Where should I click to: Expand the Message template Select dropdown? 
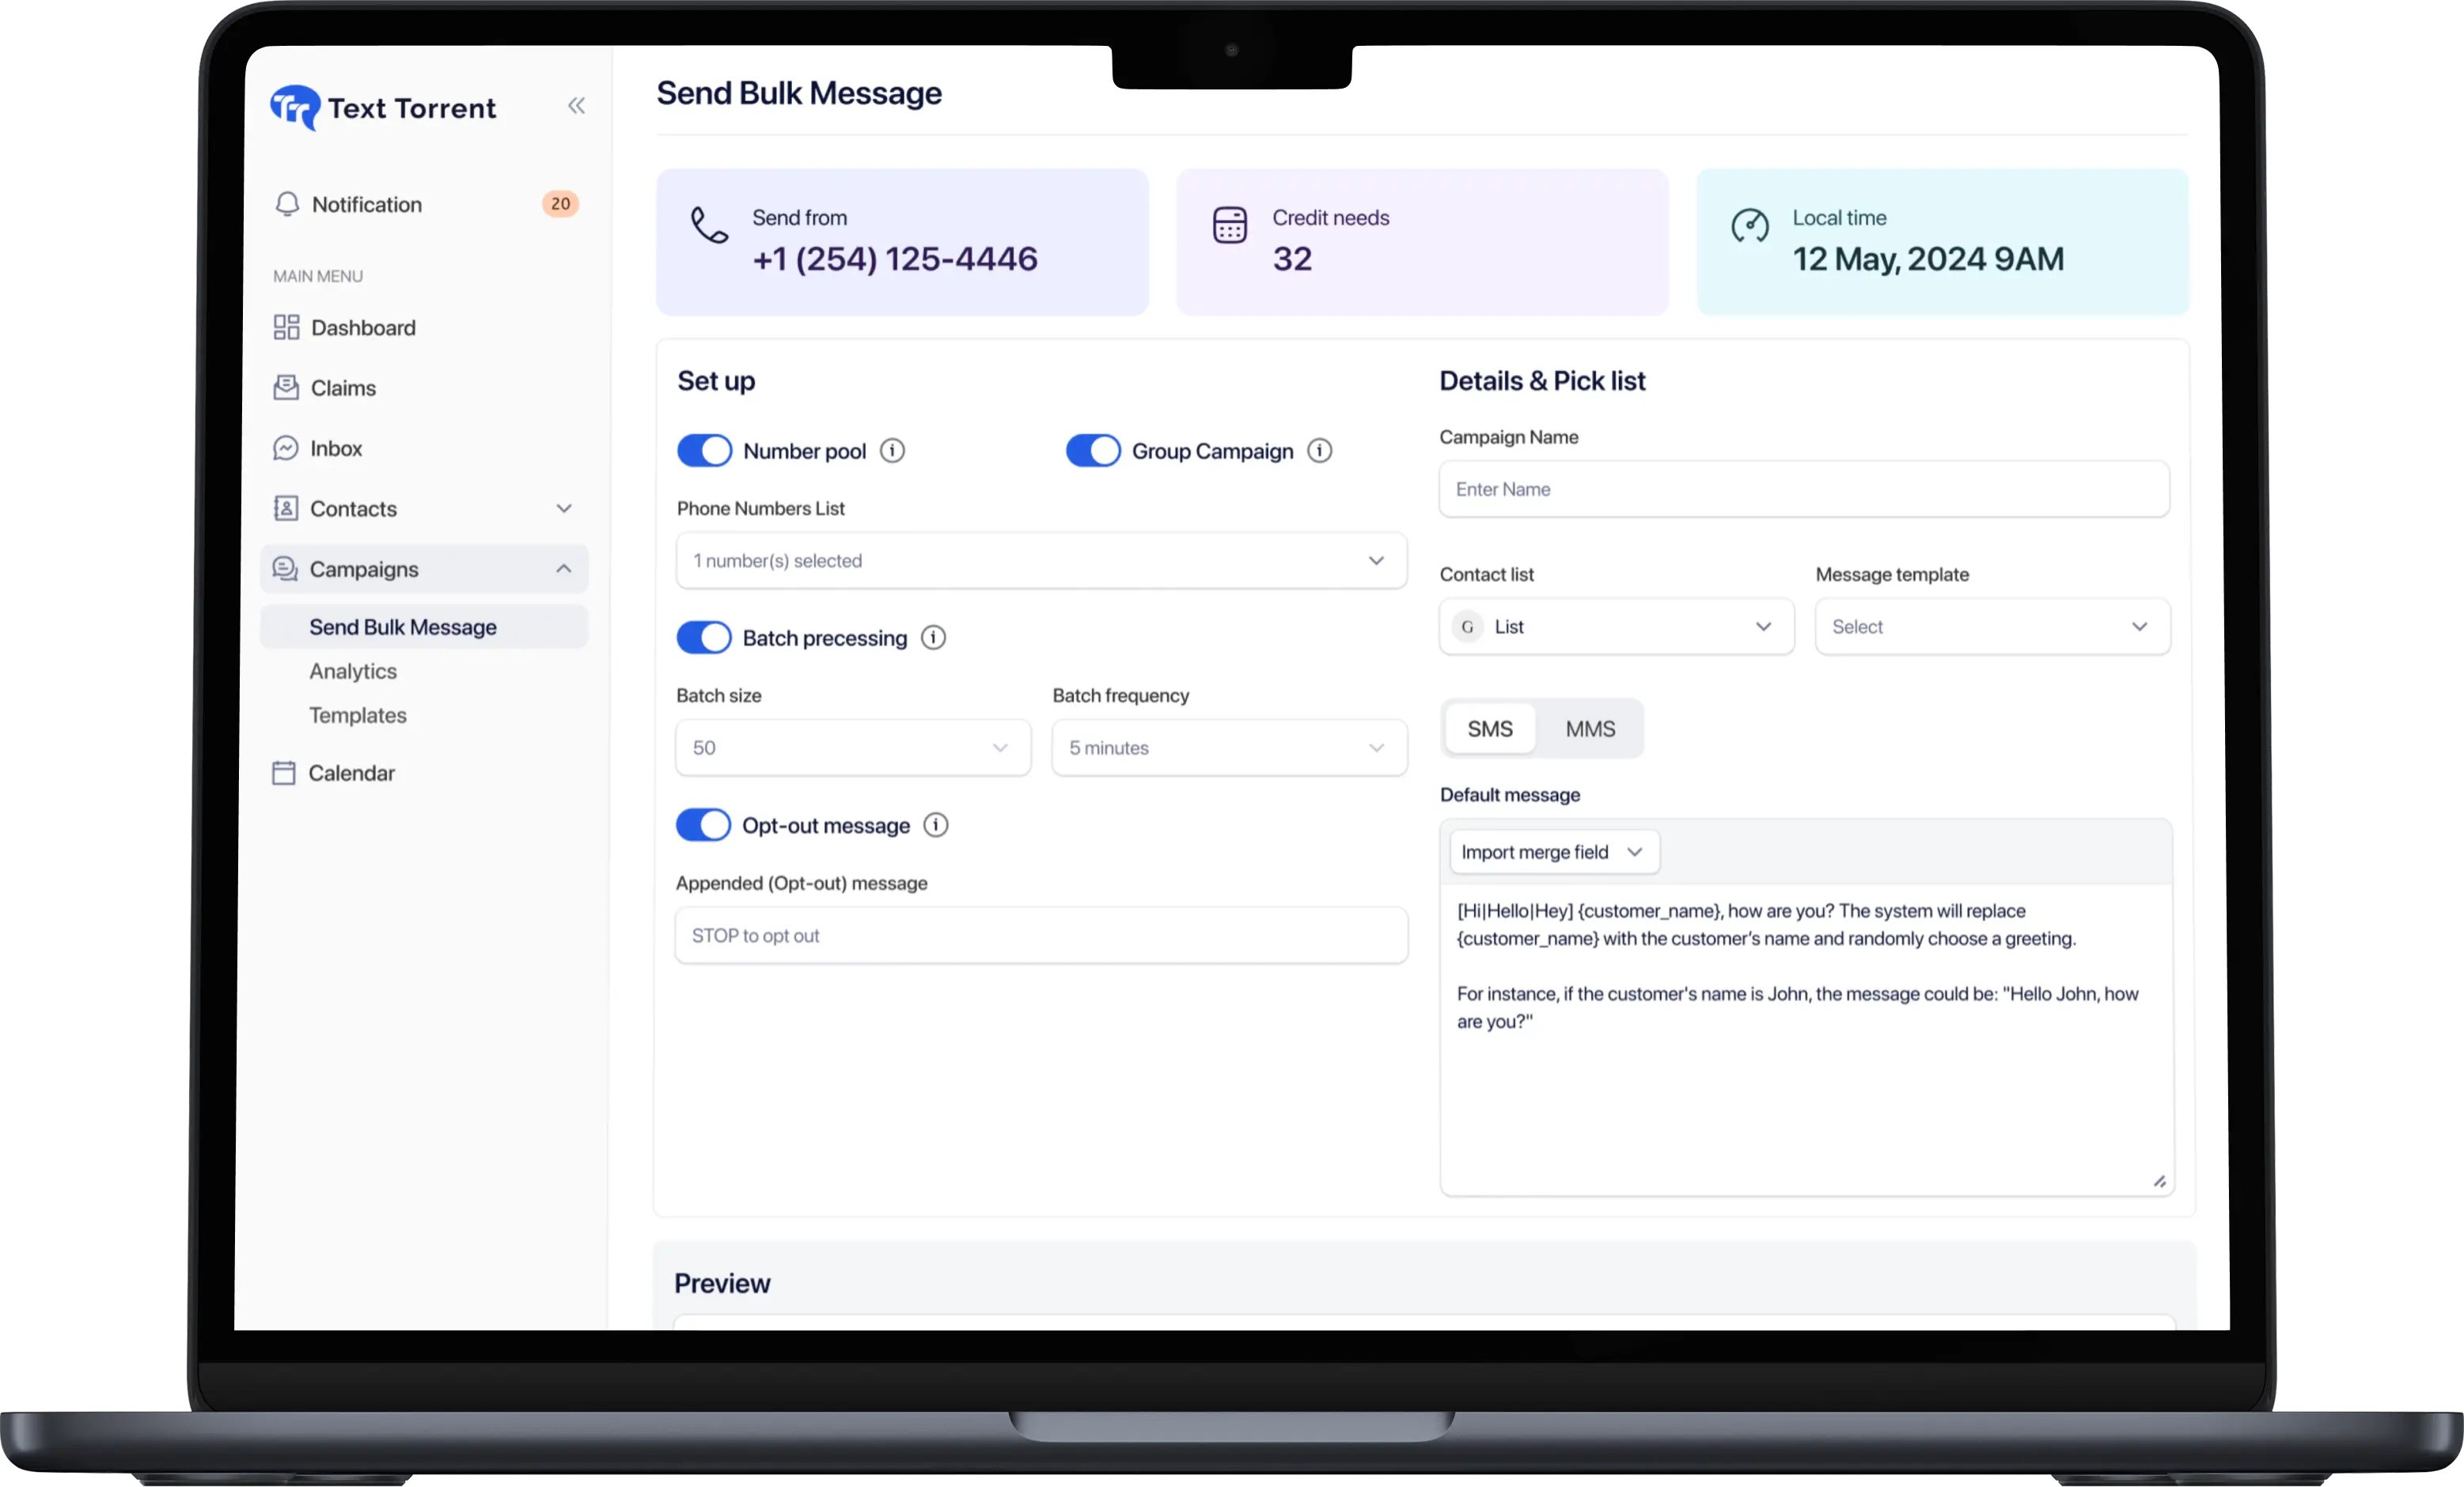coord(1991,626)
